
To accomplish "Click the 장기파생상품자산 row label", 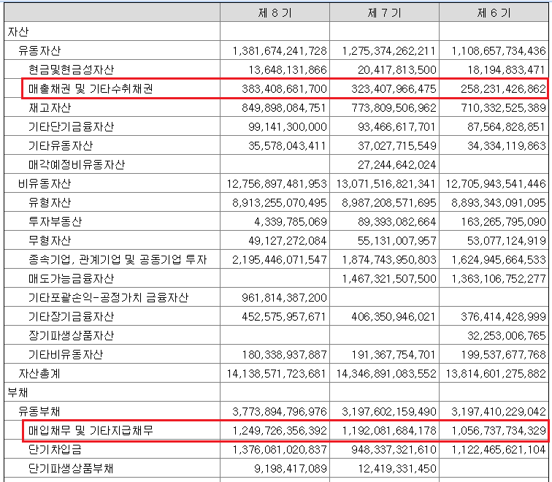I will click(71, 336).
